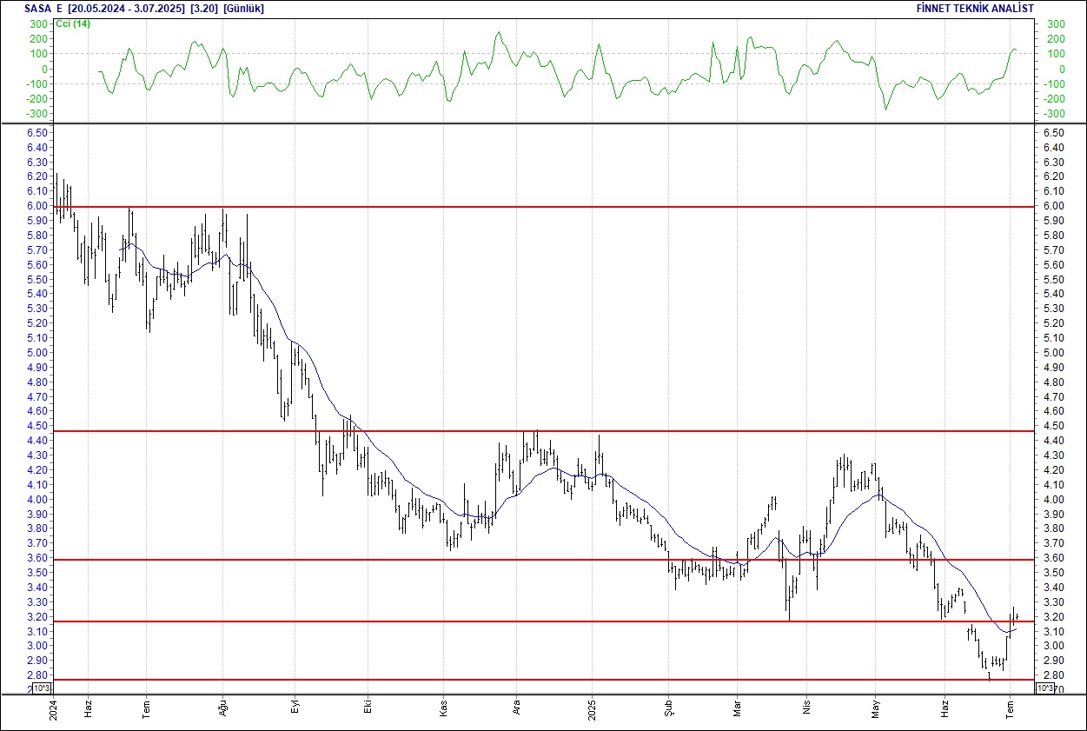Click the Nis month label
The height and width of the screenshot is (731, 1087).
806,706
